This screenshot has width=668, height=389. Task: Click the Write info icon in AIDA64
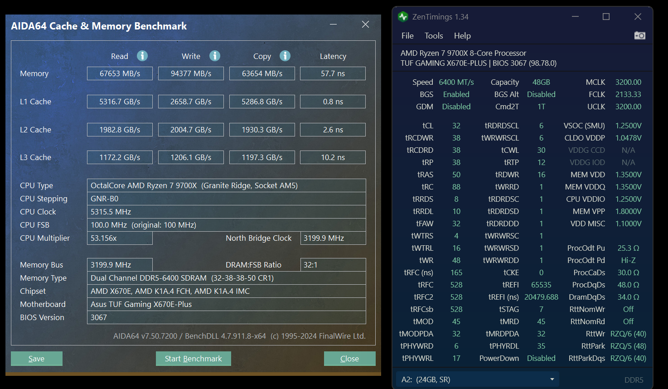pyautogui.click(x=215, y=56)
